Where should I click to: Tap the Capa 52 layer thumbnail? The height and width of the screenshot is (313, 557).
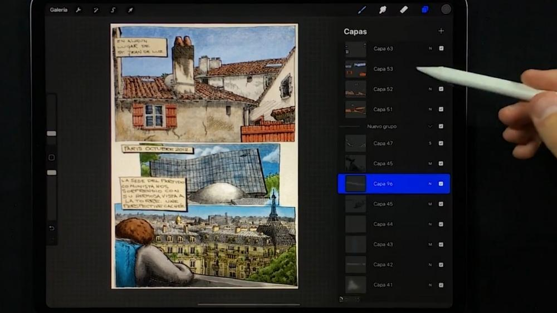pyautogui.click(x=355, y=89)
